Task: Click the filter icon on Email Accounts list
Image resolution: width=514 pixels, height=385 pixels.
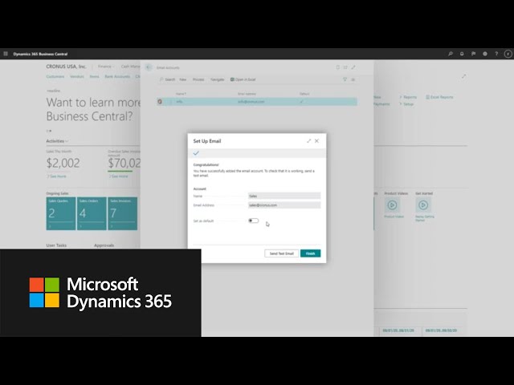Action: click(x=345, y=79)
